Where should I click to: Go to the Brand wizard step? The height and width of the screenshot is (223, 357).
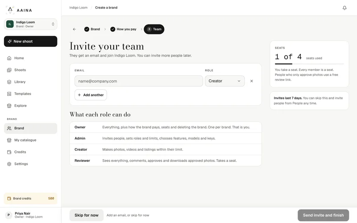click(92, 29)
